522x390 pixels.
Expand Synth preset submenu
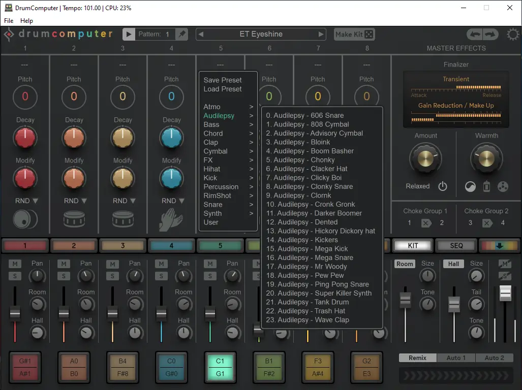[x=228, y=213]
